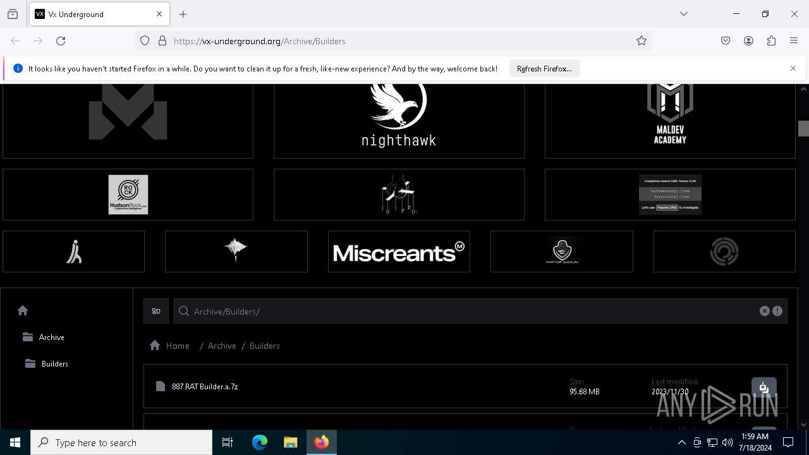Toggle the view layout icon beside search

[156, 311]
